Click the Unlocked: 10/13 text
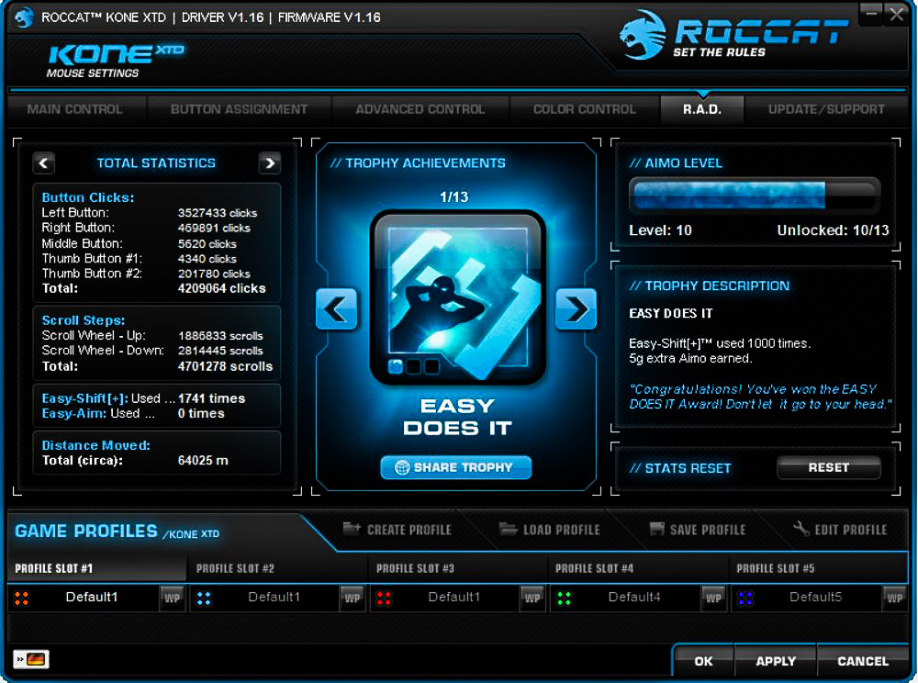Screen dimensions: 918x683 (x=834, y=230)
